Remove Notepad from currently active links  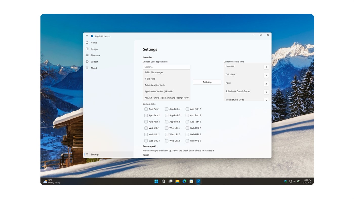coord(266,67)
